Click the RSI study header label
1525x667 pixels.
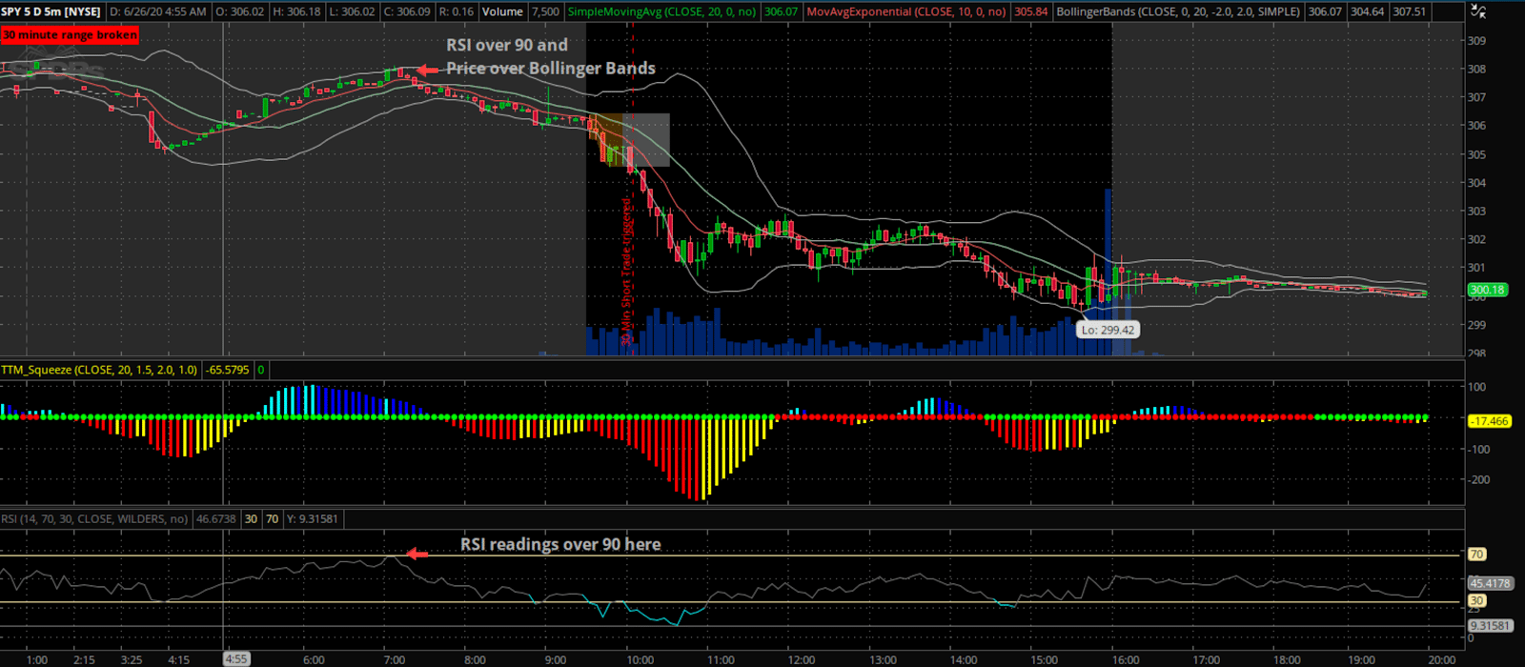tap(94, 519)
